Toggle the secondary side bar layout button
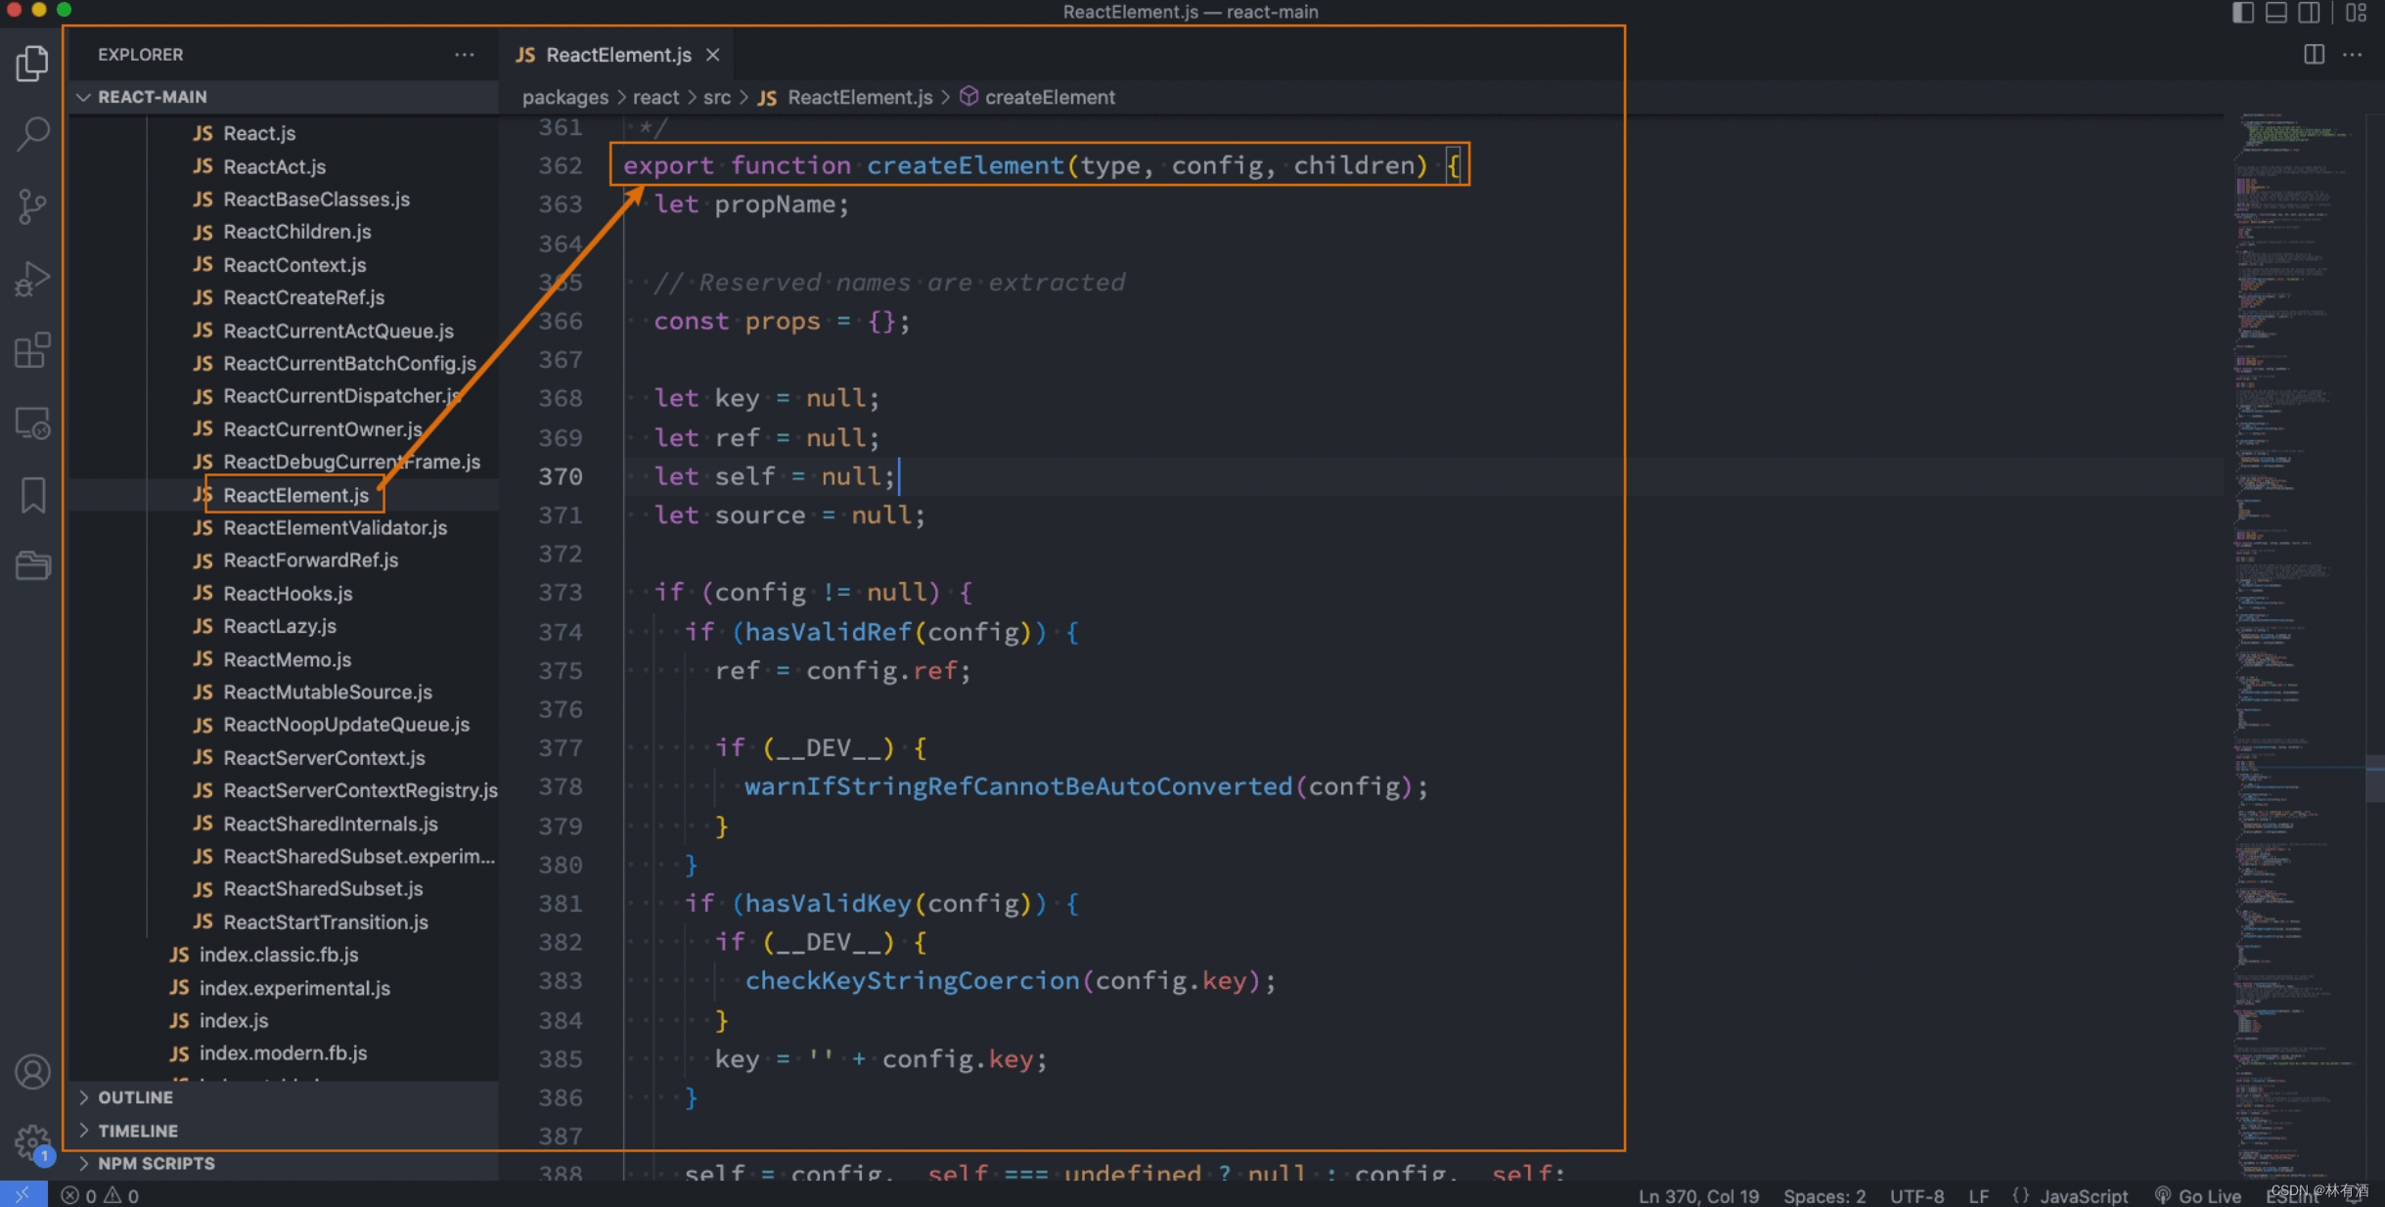 pos(2309,13)
